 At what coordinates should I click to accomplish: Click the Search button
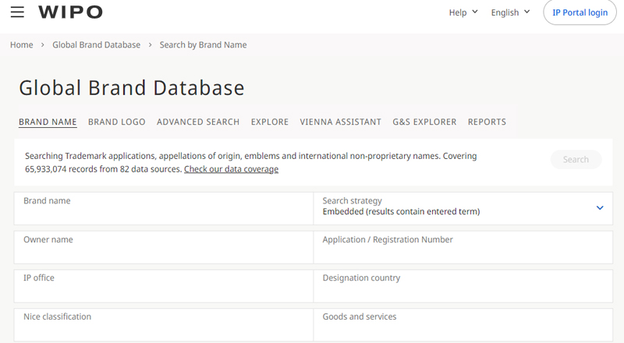[x=576, y=160]
